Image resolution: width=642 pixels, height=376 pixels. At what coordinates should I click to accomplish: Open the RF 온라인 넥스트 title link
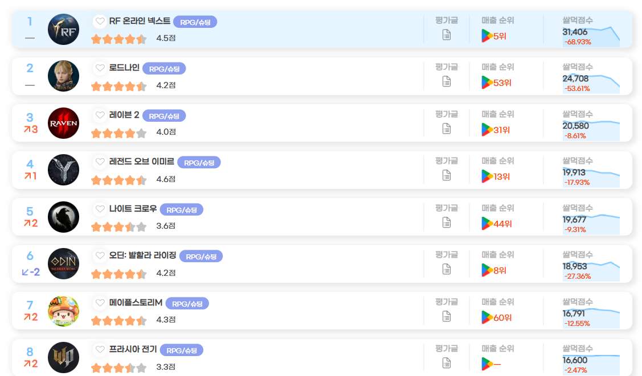(x=140, y=21)
